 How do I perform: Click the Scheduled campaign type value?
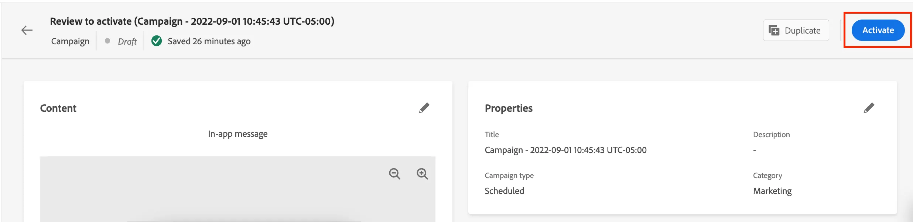(x=504, y=191)
